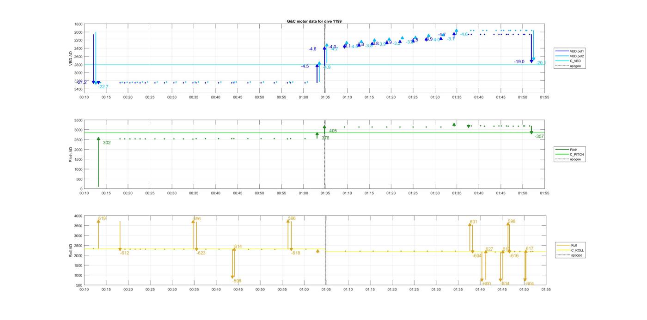The height and width of the screenshot is (320, 647).
Task: Click the '-616' roll annotation
Action: [514, 255]
